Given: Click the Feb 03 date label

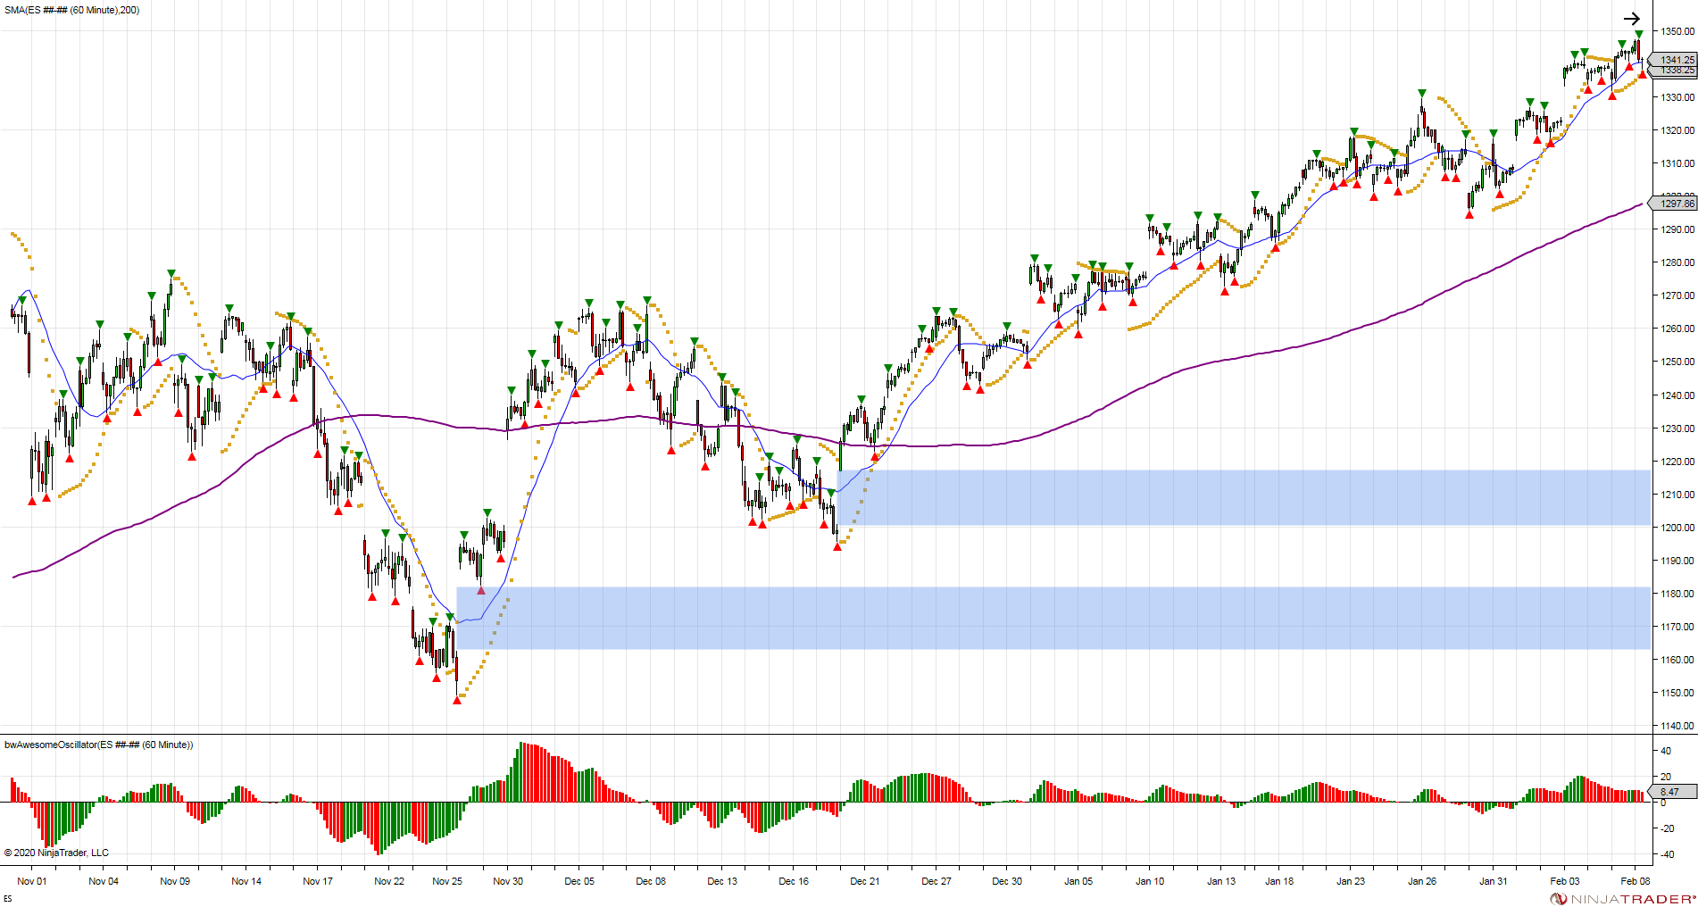Looking at the screenshot, I should click(1565, 881).
